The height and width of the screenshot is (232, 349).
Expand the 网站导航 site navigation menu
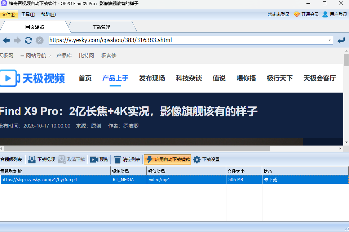tap(35, 55)
